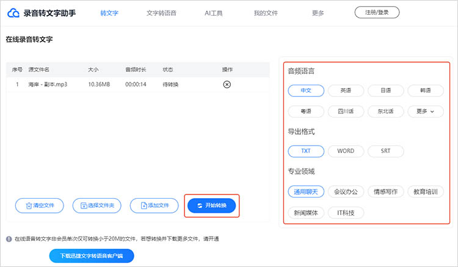
Task: Select 日语 audio language
Action: (x=385, y=91)
